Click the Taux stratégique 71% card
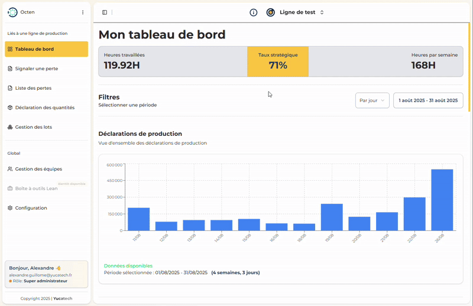473x306 pixels. [278, 61]
